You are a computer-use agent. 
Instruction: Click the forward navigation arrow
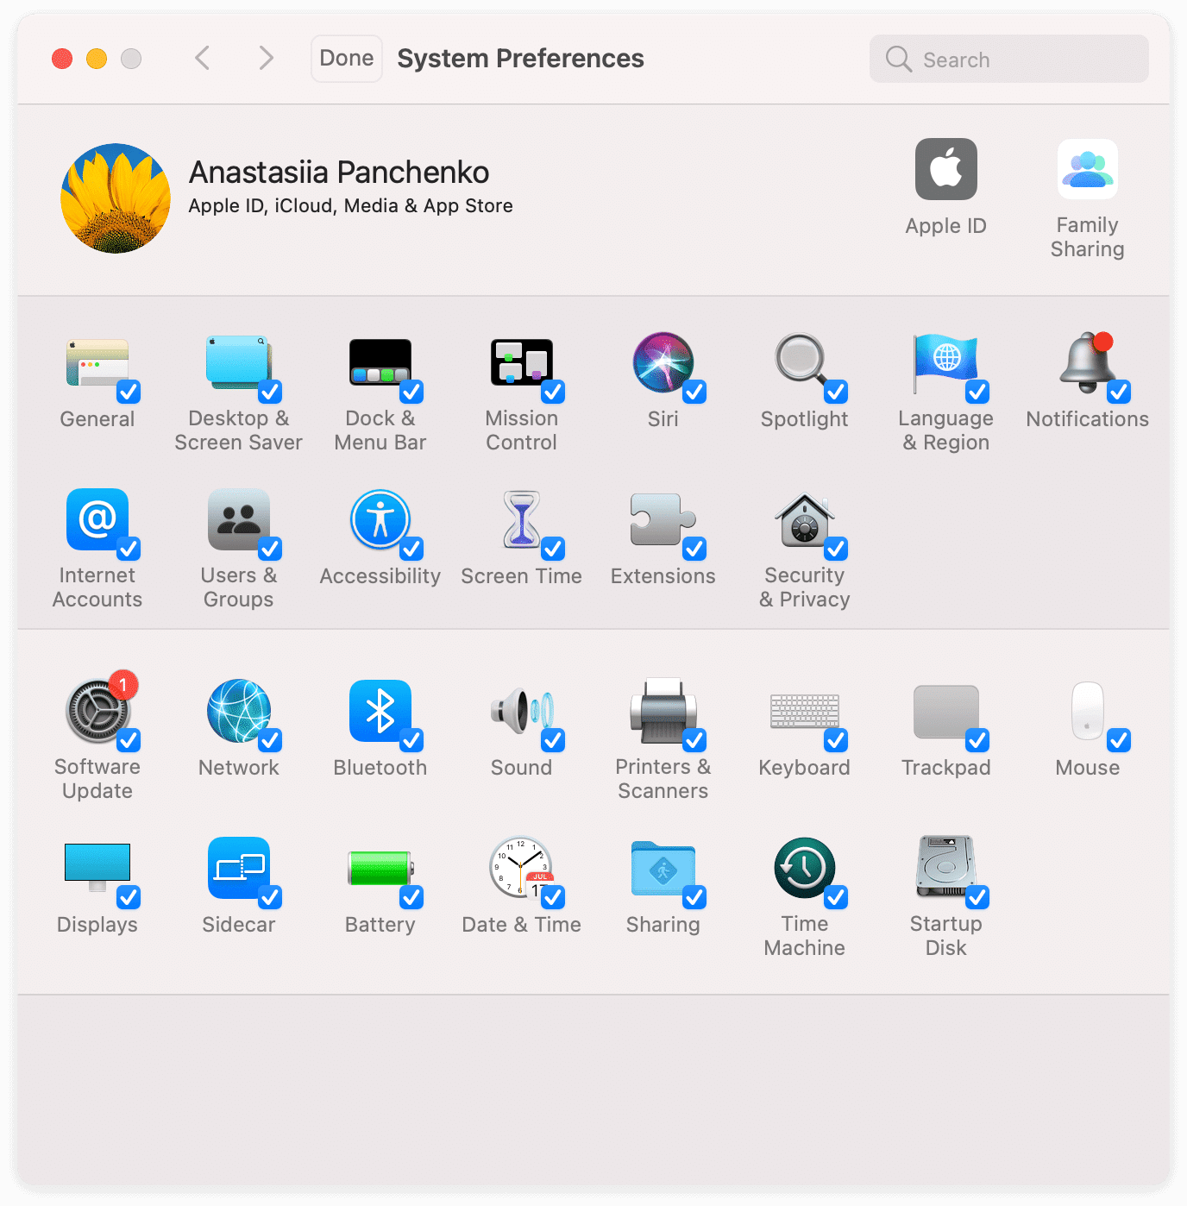coord(266,58)
